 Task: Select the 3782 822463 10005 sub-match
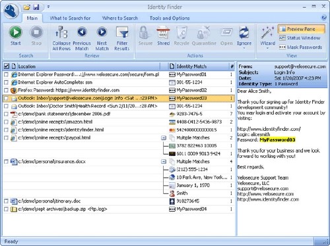(x=197, y=146)
